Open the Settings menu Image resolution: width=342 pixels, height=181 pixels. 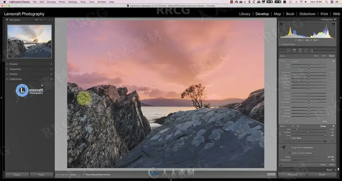click(72, 2)
